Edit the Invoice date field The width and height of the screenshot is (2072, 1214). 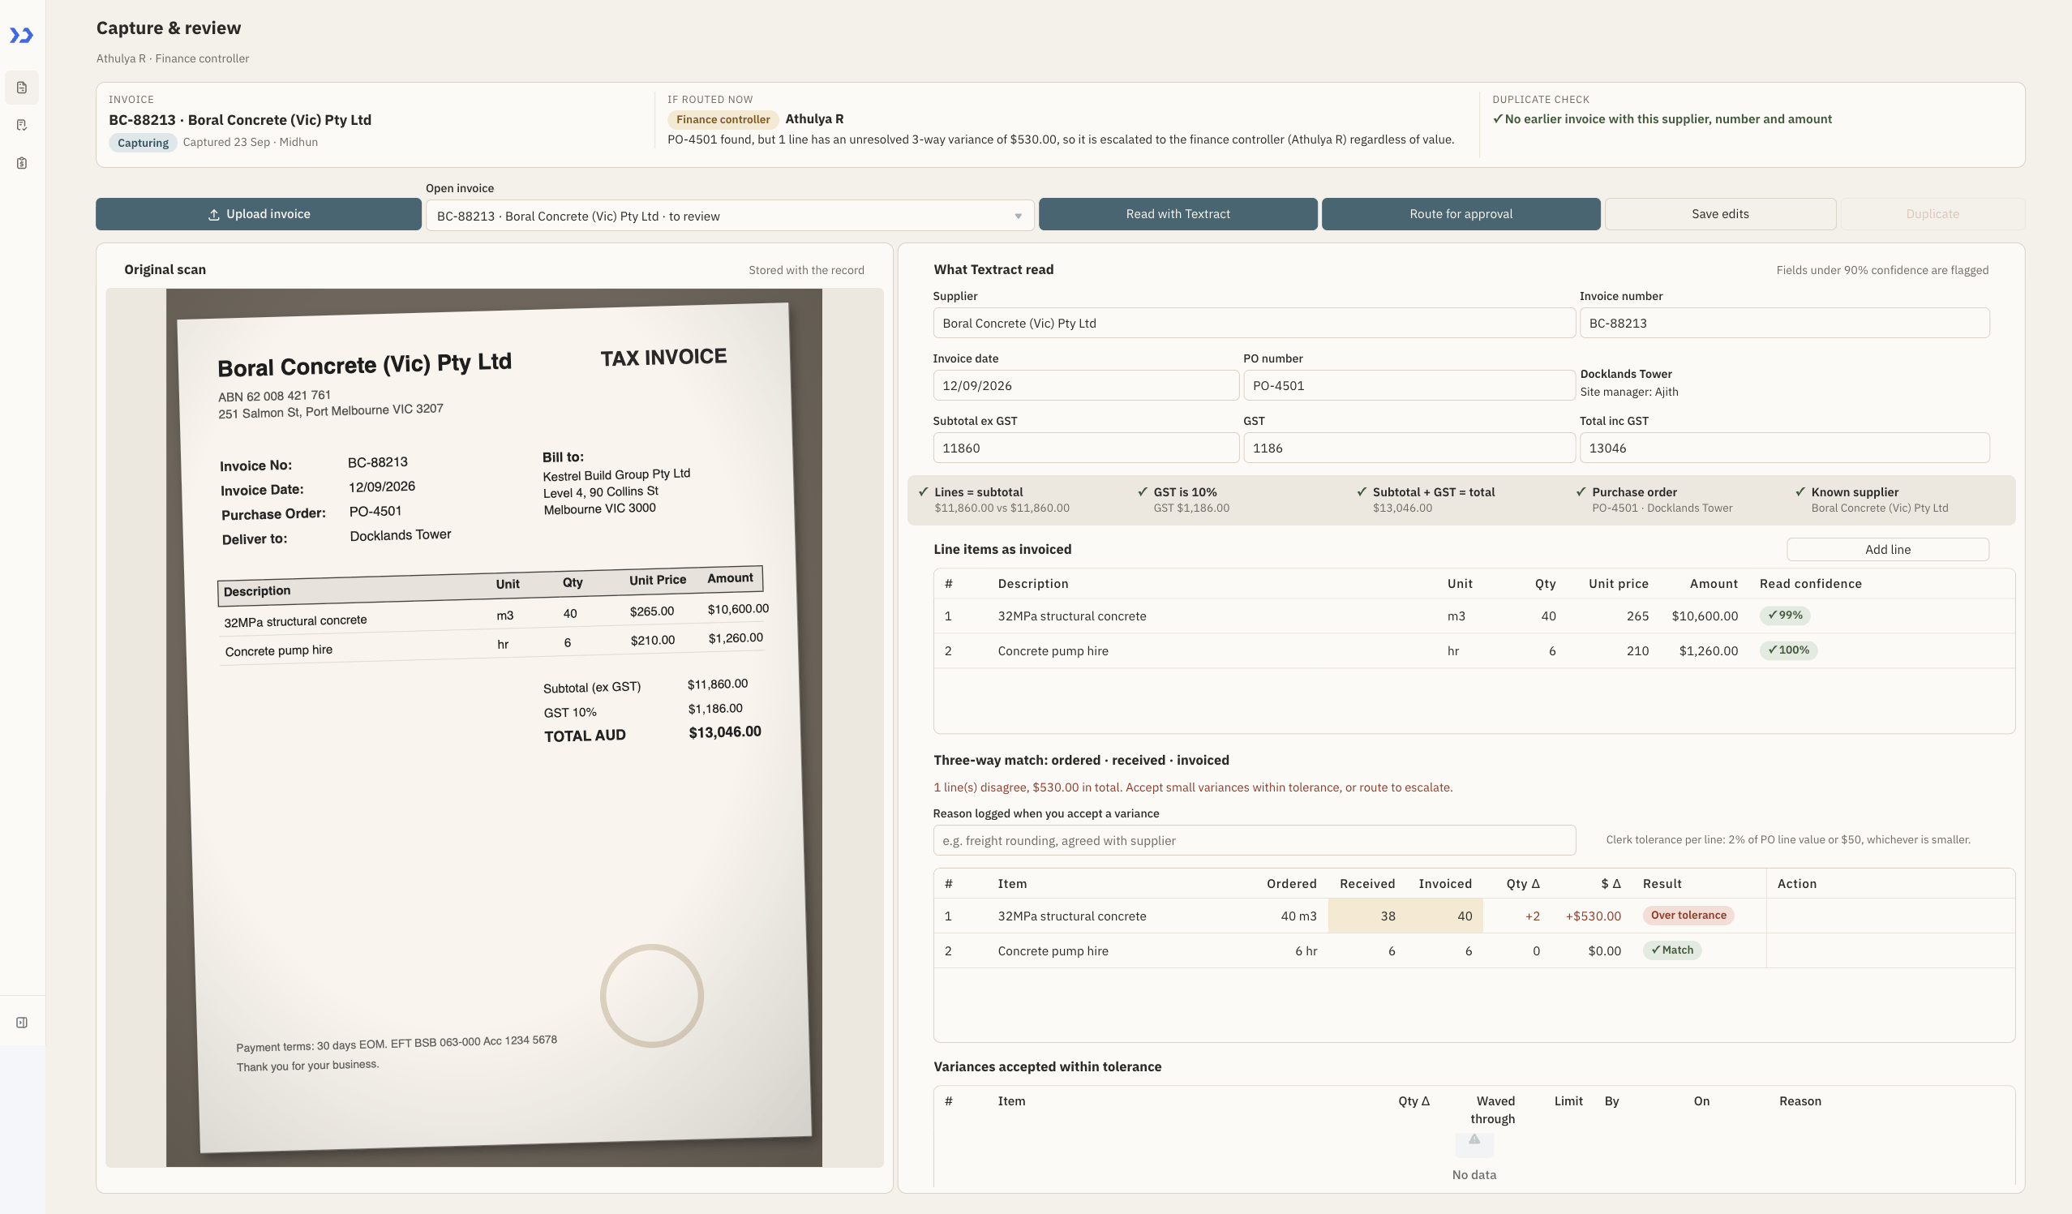coord(1085,386)
